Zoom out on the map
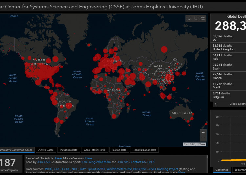This screenshot has height=175, width=246. click(203, 139)
